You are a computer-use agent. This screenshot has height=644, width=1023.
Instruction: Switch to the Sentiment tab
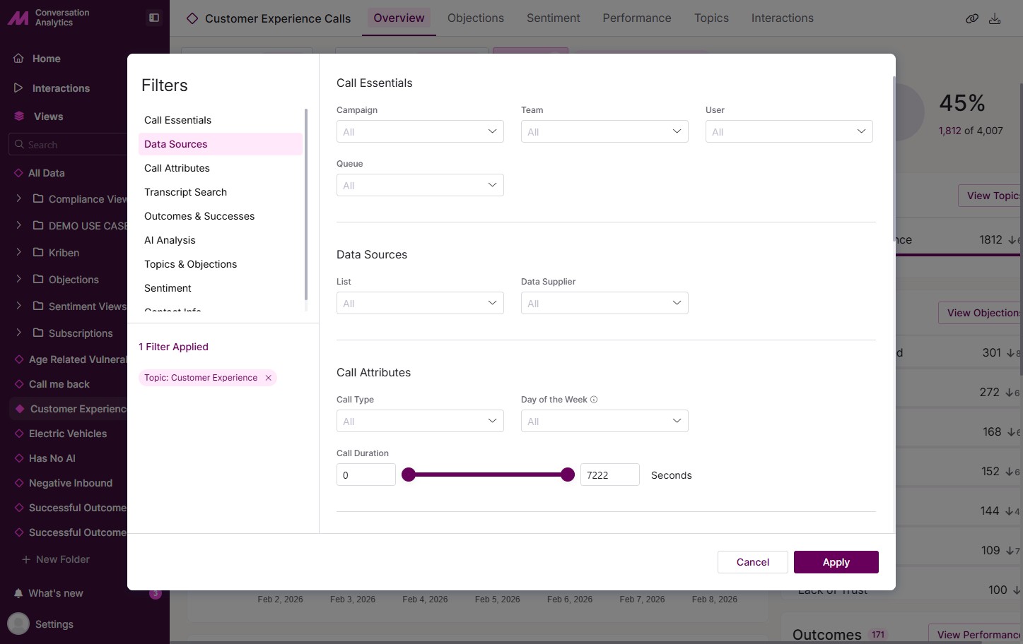click(554, 18)
